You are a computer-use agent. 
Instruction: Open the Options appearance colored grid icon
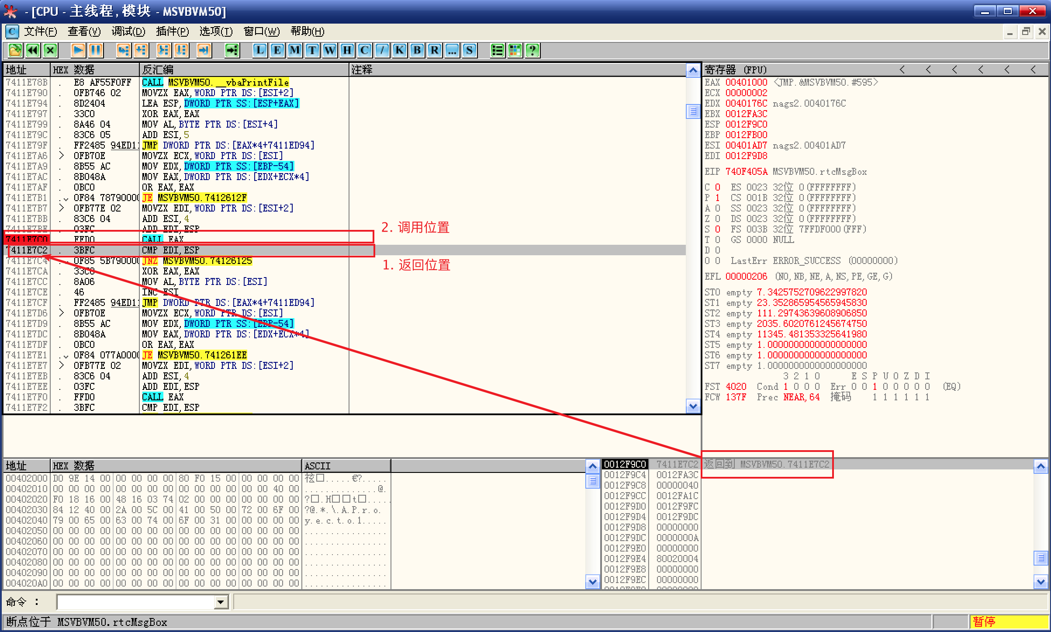(515, 50)
